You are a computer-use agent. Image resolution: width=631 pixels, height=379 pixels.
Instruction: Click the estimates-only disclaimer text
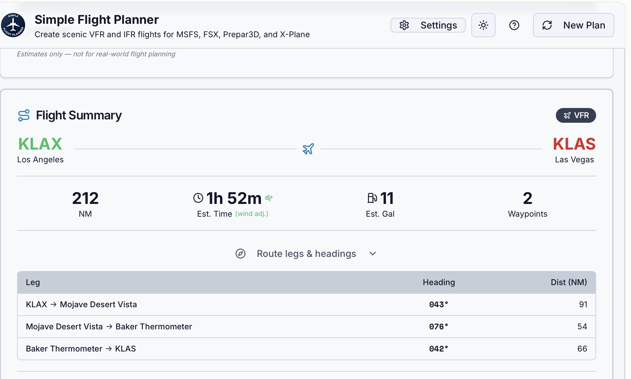coord(96,54)
